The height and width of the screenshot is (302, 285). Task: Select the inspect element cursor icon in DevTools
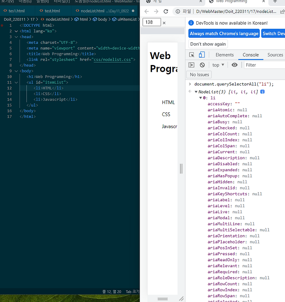tap(191, 55)
